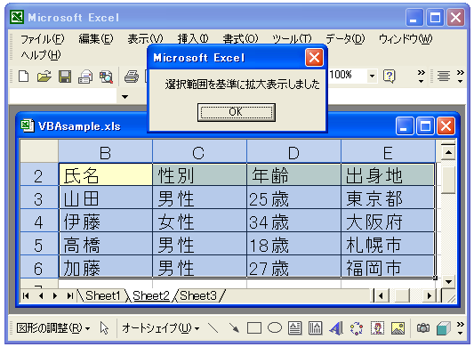
Task: Click vertical scrollbar up arrow
Action: pyautogui.click(x=448, y=152)
